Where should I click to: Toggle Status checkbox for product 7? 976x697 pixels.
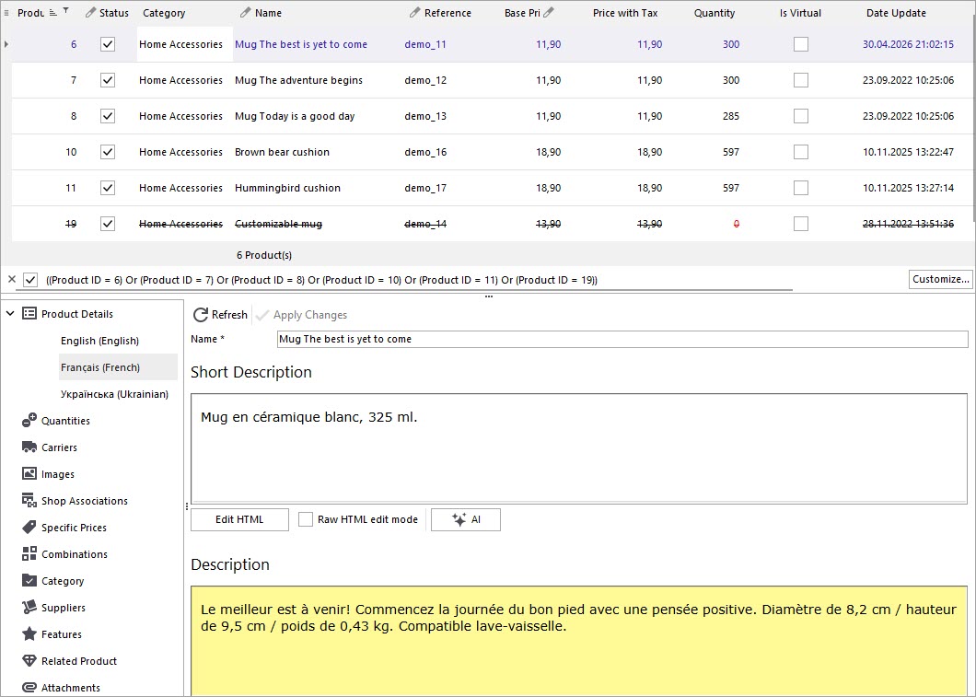click(x=108, y=80)
